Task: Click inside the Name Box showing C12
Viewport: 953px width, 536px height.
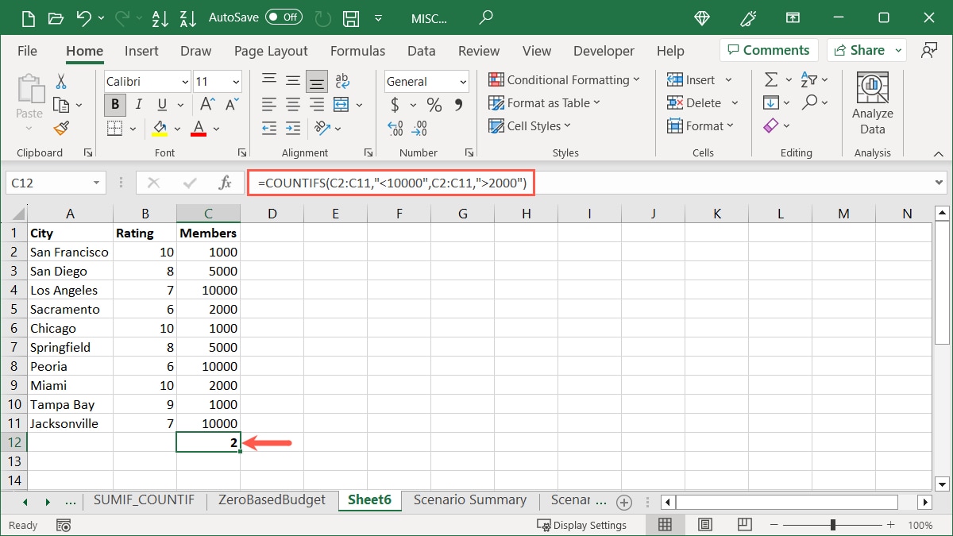Action: pos(50,182)
